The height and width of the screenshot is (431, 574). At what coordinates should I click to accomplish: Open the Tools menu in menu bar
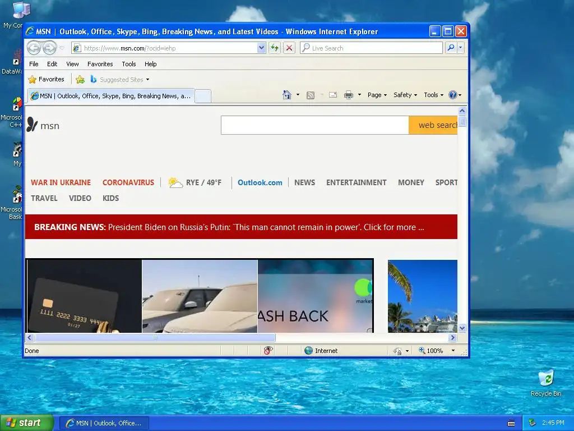[129, 64]
